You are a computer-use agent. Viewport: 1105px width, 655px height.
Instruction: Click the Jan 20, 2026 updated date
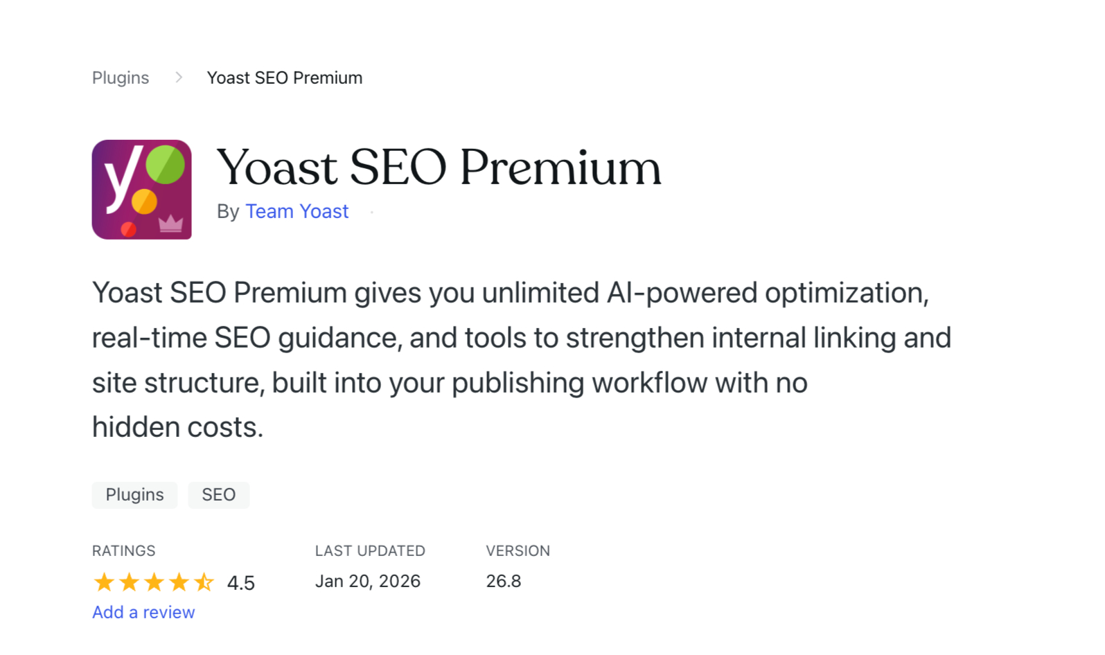[x=368, y=581]
